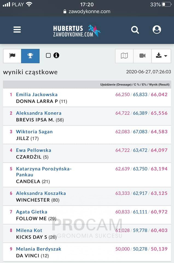Select the Wiktoria Sagan rider name
This screenshot has width=174, height=263.
(x=34, y=132)
